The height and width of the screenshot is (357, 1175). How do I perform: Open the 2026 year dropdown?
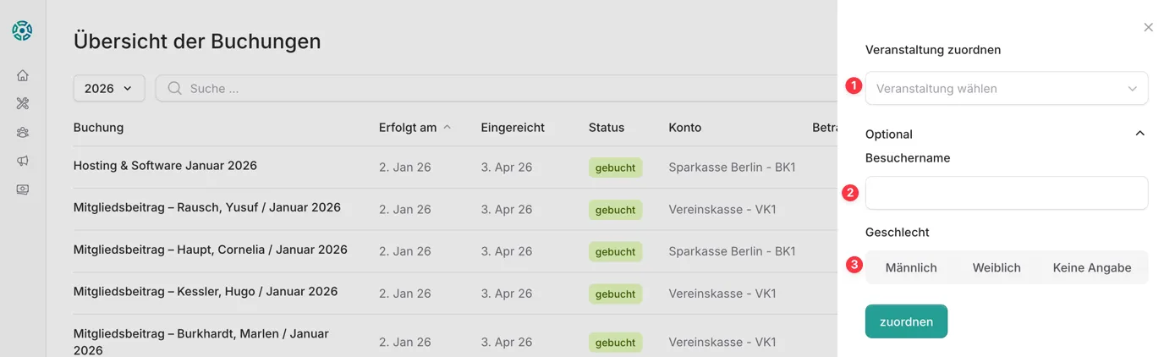coord(109,88)
